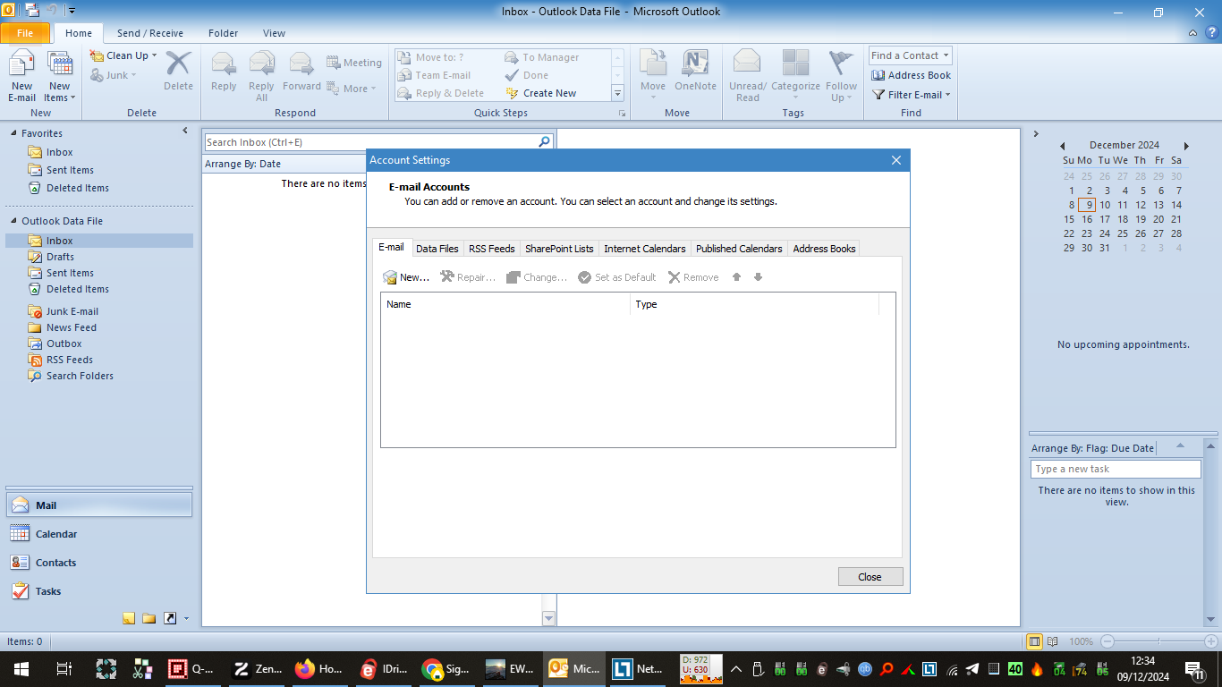The image size is (1222, 687).
Task: Switch to the SharePoint Lists tab
Action: (x=559, y=249)
